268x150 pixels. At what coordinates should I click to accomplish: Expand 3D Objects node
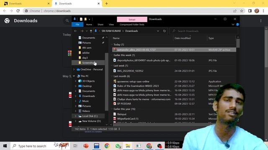[75, 81]
